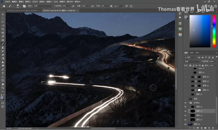The height and width of the screenshot is (130, 218).
Task: Select the Zoom tool
Action: coord(3,88)
